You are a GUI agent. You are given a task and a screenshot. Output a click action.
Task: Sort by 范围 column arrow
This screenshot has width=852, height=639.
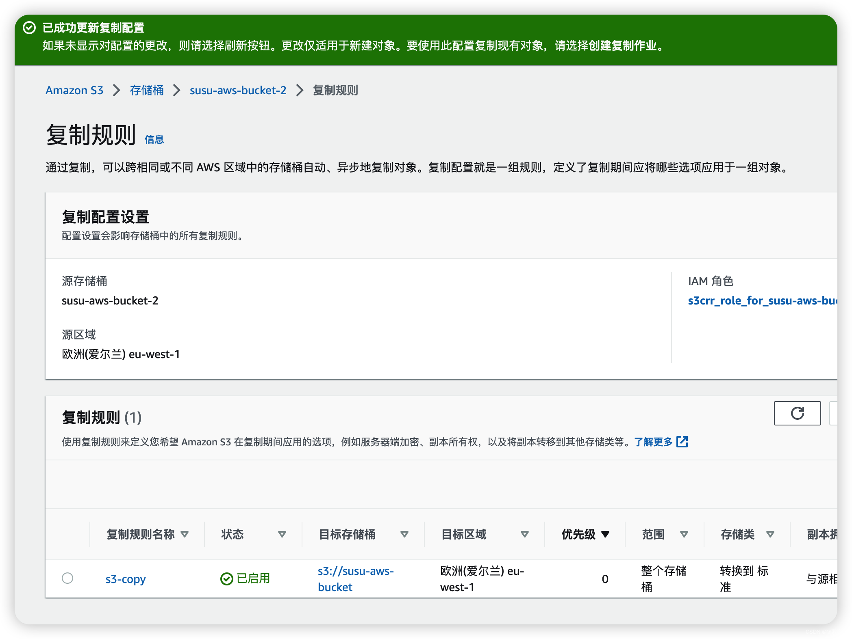tap(684, 534)
